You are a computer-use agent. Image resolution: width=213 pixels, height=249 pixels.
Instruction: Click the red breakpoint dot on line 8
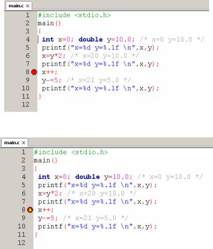(34, 72)
